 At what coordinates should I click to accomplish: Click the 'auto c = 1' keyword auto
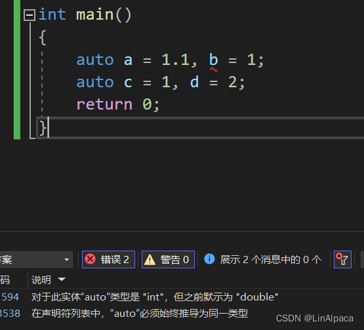95,82
